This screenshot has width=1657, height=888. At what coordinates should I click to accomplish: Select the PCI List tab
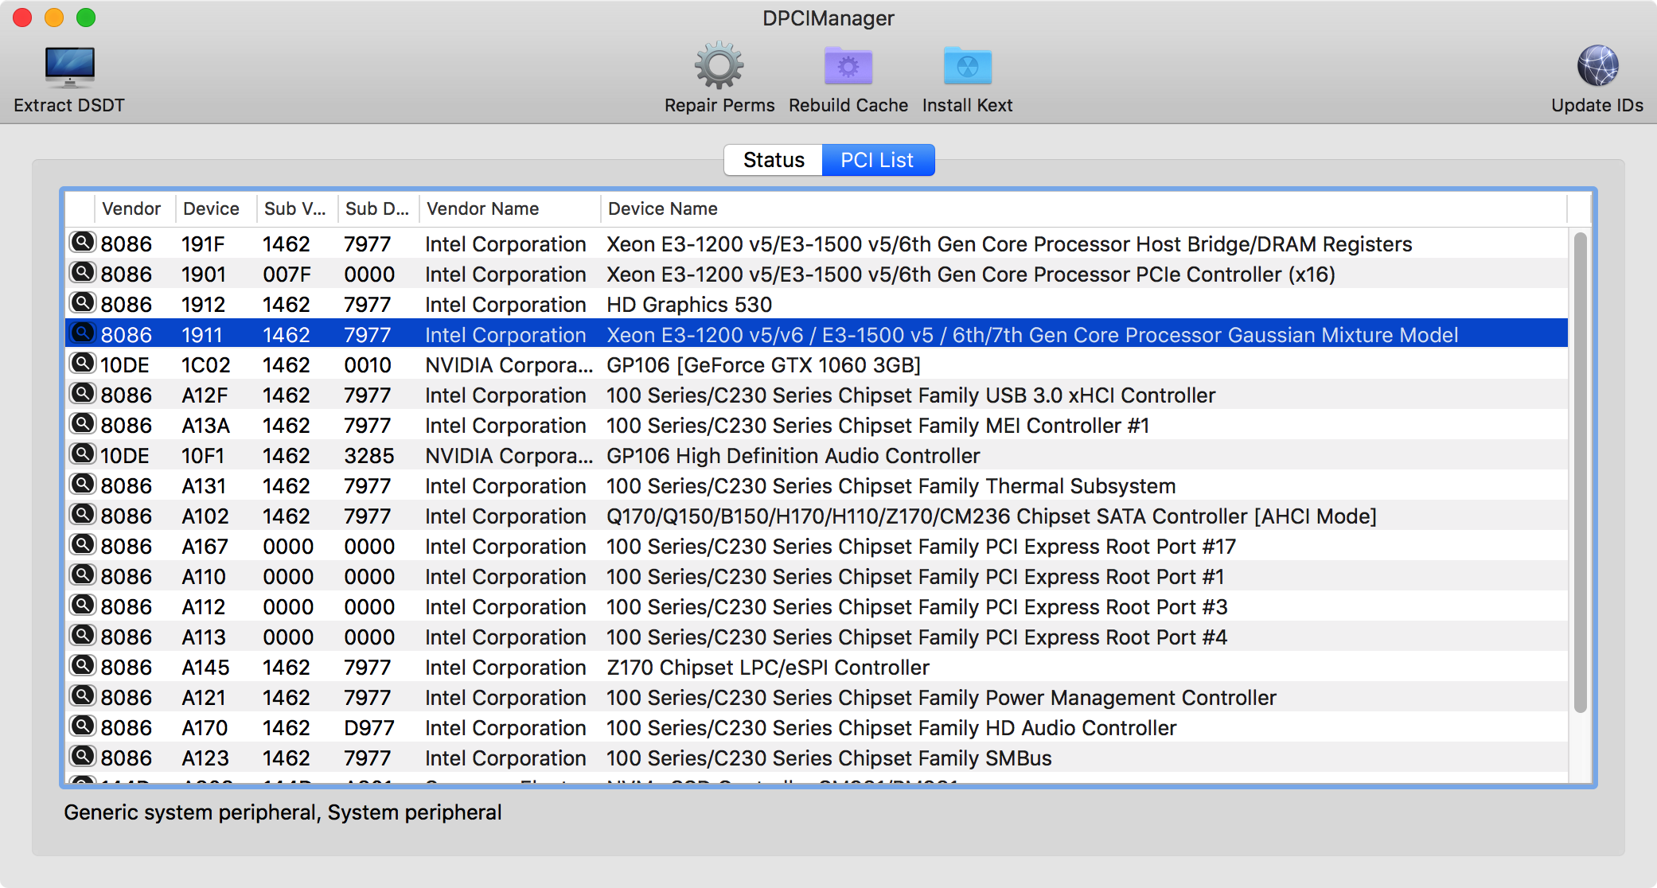pos(877,160)
